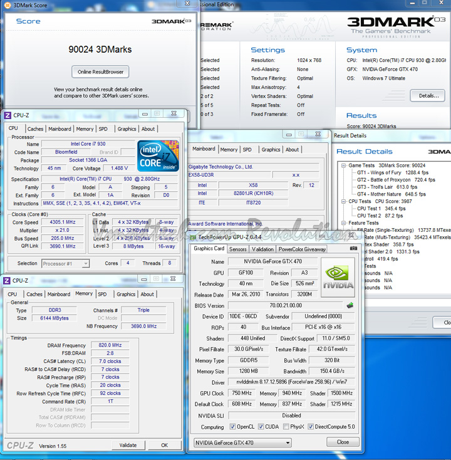Close the CPU-Z mainboard window
Image resolution: width=451 pixels, height=460 pixels.
click(318, 133)
